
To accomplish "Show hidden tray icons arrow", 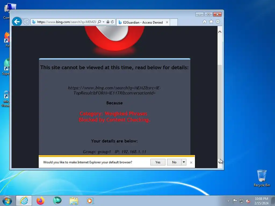I will click(x=228, y=201).
